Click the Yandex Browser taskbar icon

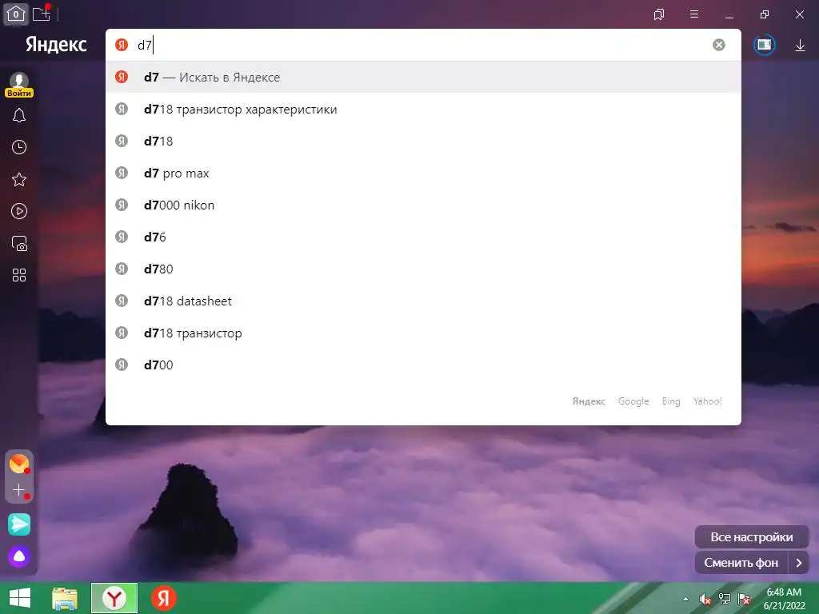(114, 598)
